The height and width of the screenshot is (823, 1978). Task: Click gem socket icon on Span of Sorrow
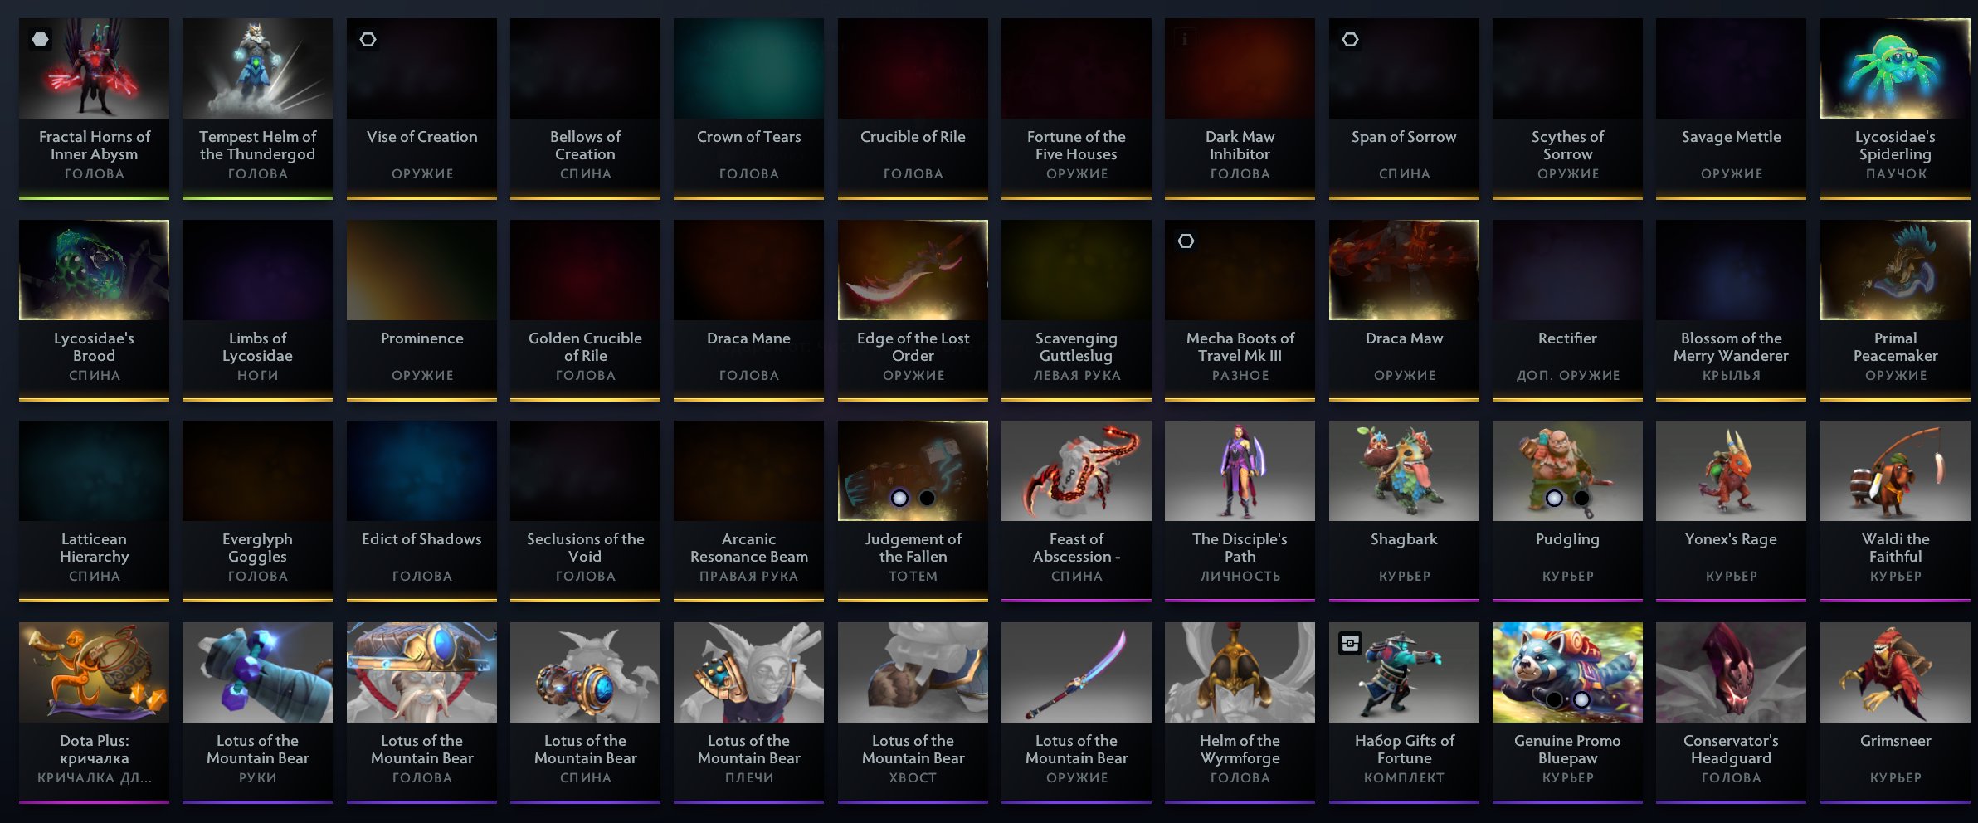tap(1351, 39)
